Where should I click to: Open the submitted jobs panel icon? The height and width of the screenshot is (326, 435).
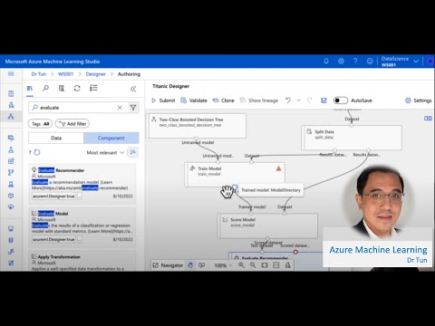[x=62, y=88]
